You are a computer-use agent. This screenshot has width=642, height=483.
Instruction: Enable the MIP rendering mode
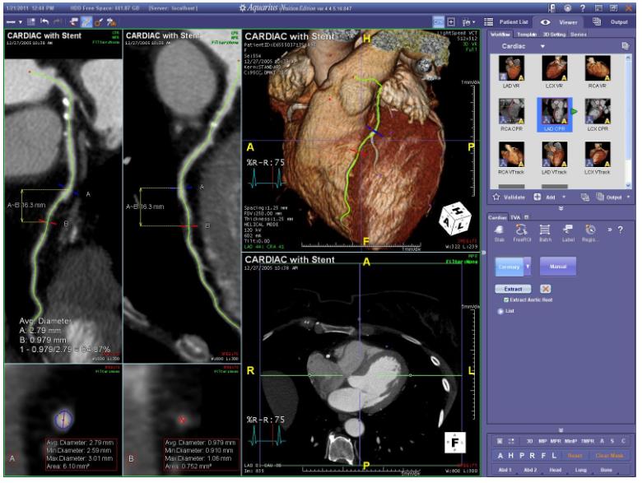543,441
